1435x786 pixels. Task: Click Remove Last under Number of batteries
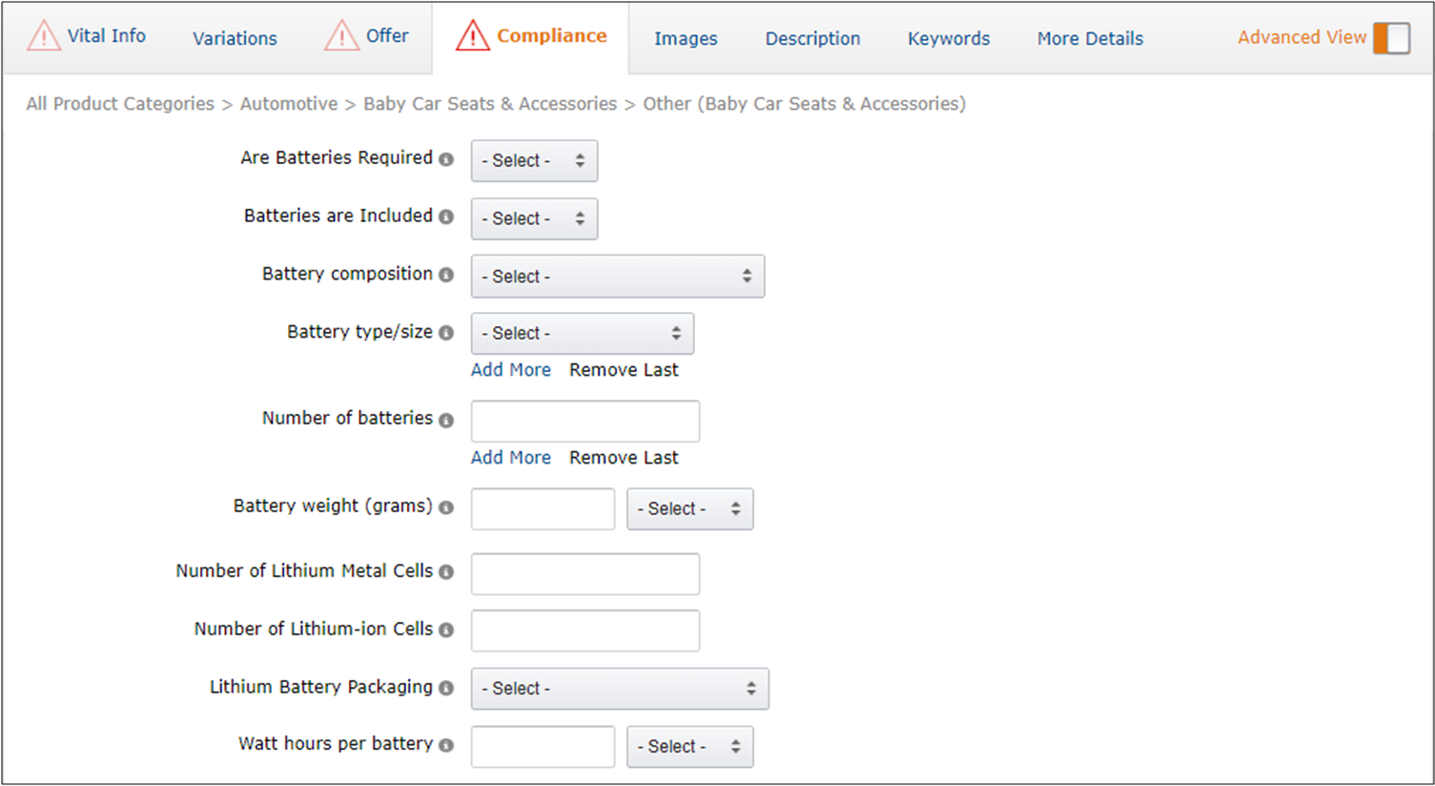624,458
